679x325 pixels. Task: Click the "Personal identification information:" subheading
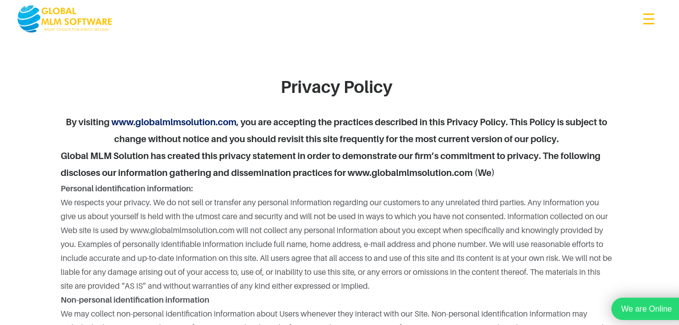(127, 189)
